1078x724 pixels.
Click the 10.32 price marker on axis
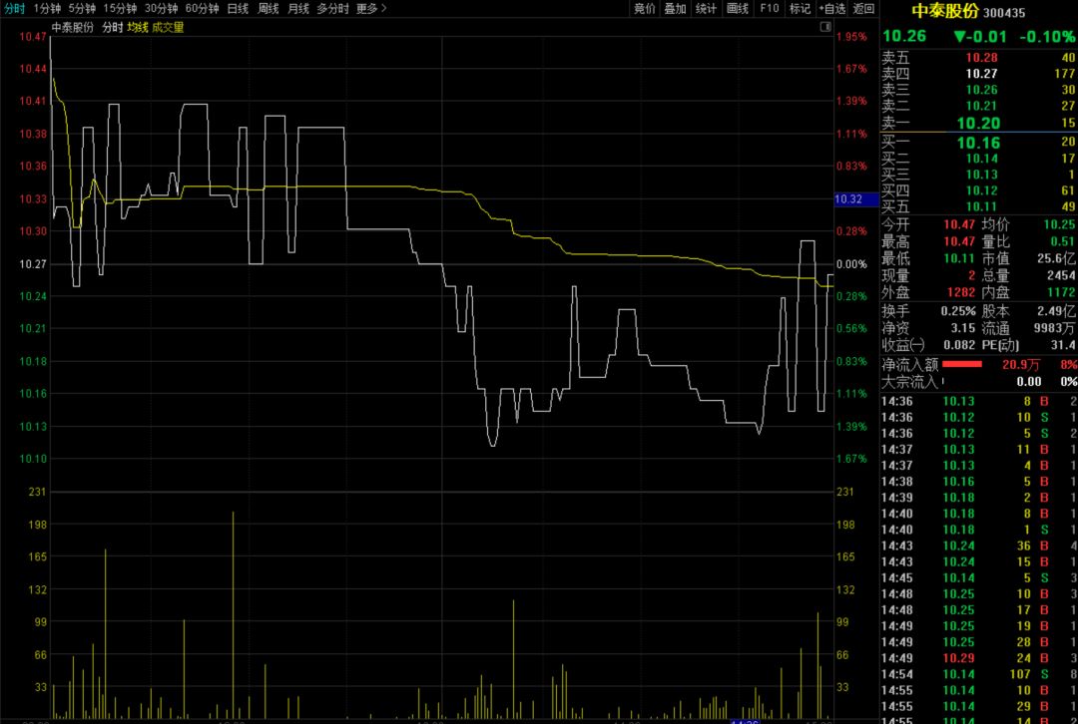(855, 199)
